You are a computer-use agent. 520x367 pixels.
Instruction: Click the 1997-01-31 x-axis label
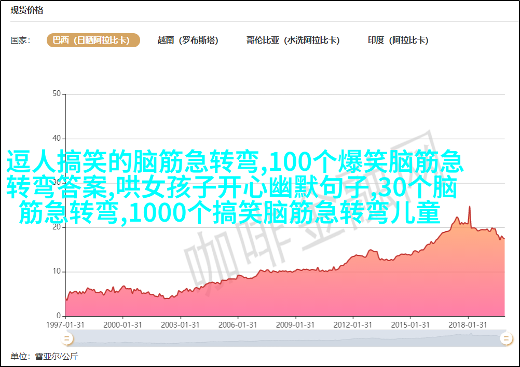click(66, 324)
